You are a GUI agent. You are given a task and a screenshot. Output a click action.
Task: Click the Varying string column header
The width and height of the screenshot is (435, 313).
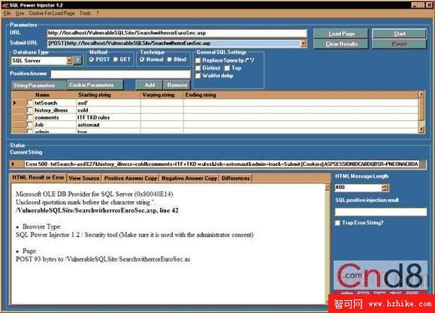pos(162,95)
